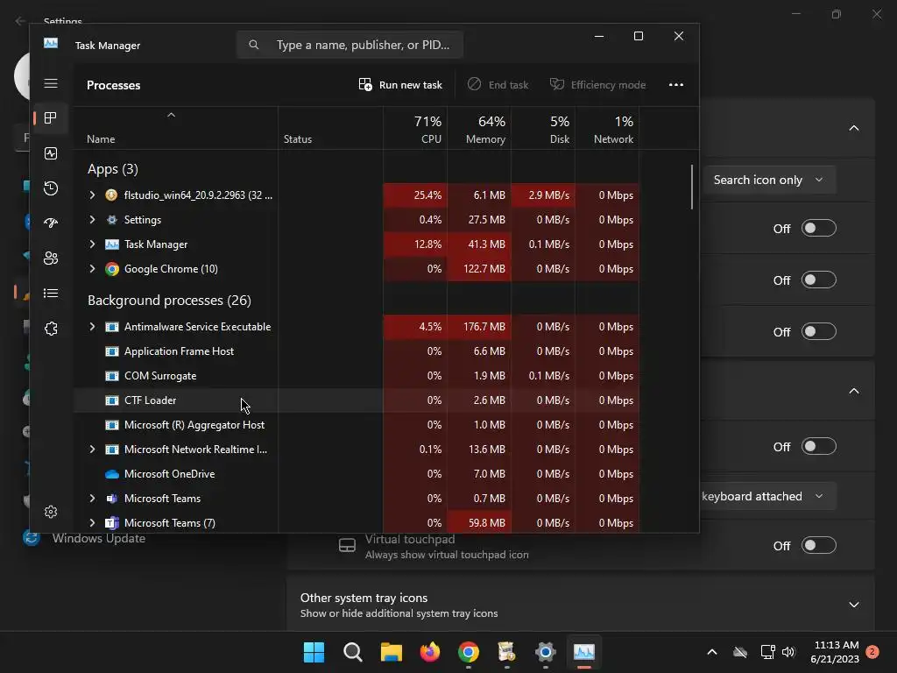Image resolution: width=897 pixels, height=673 pixels.
Task: Click the End task button
Action: [498, 85]
